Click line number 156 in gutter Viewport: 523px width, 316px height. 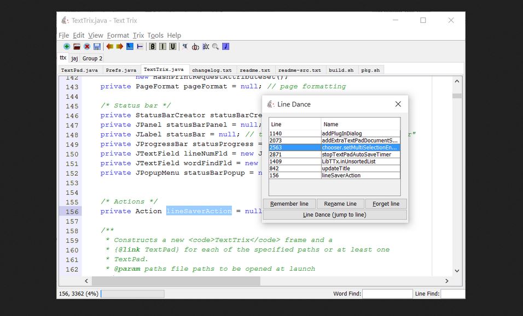[72, 212]
